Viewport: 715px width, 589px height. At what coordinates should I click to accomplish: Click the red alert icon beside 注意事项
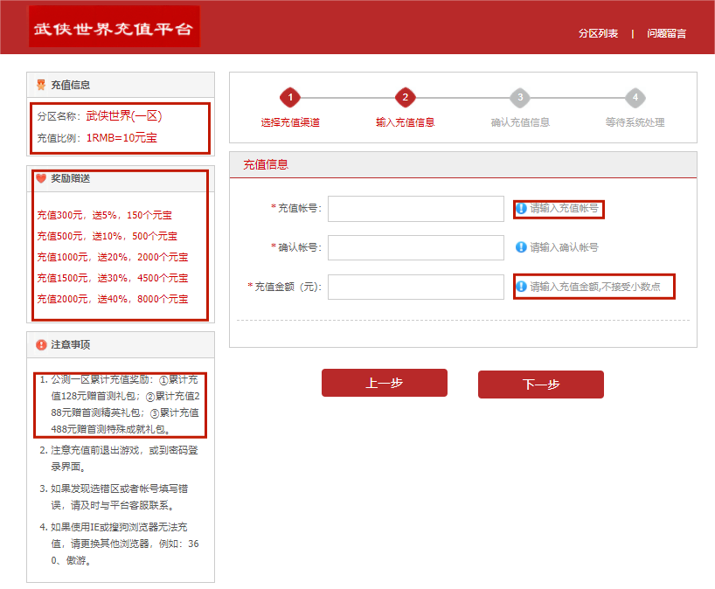tap(40, 345)
